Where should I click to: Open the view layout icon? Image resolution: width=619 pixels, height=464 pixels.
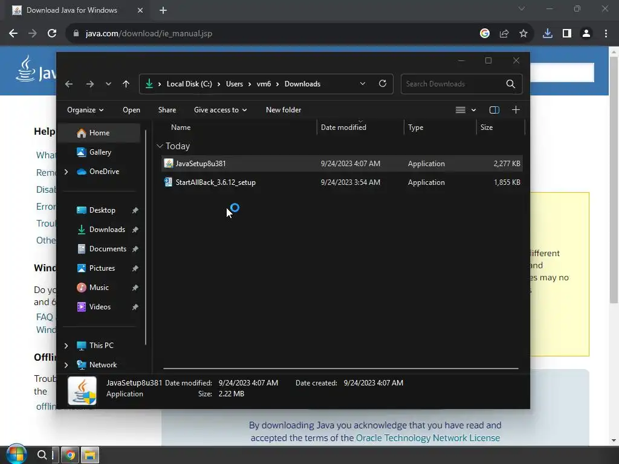pos(460,110)
